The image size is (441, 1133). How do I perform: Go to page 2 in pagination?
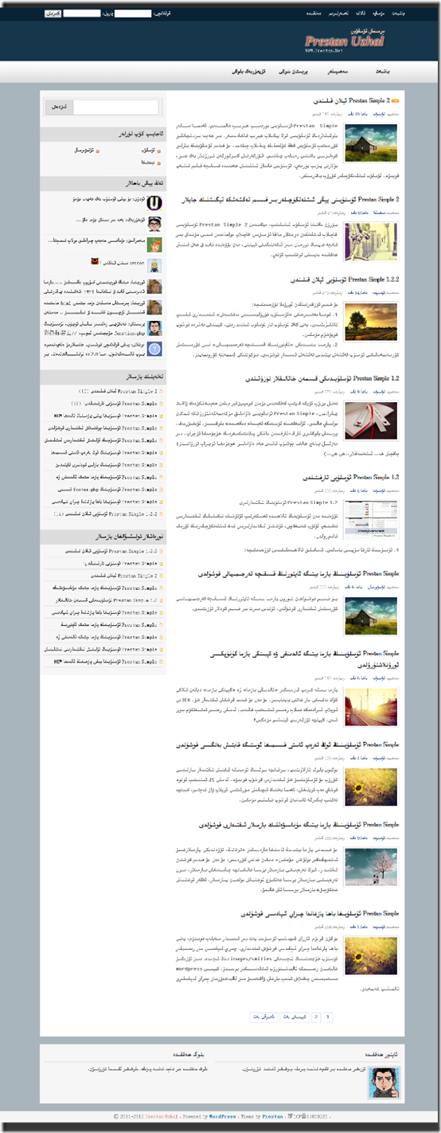tap(316, 1017)
